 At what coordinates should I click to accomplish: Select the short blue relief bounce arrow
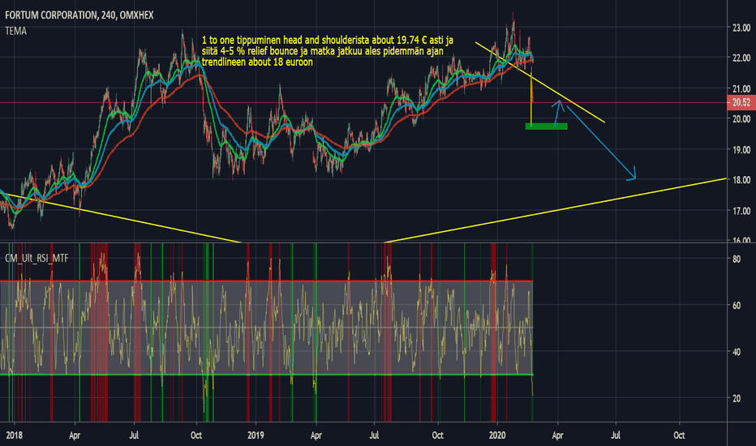tap(558, 113)
